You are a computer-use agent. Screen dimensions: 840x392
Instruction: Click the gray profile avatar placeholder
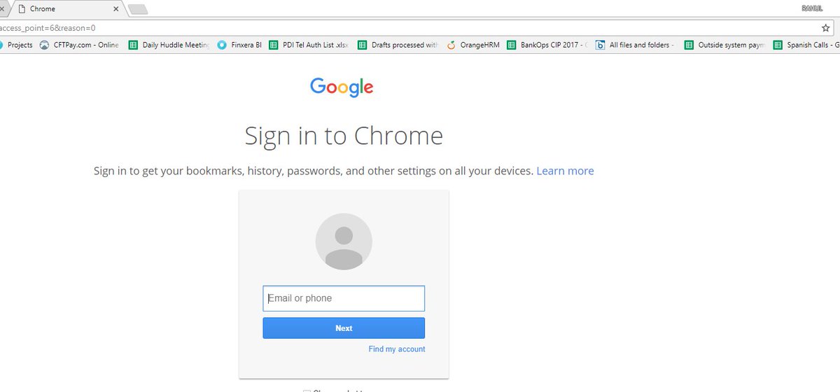tap(344, 241)
